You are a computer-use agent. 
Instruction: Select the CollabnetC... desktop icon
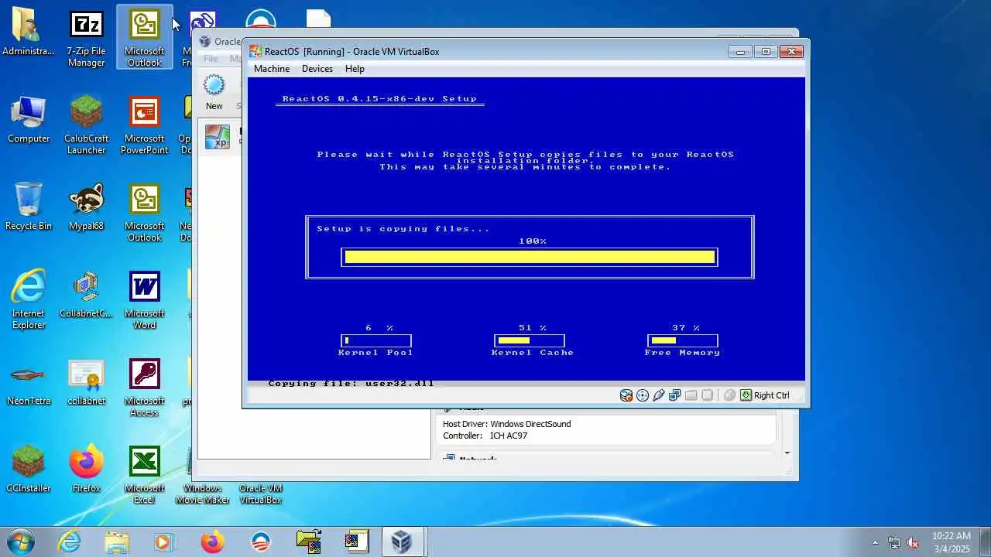point(86,295)
